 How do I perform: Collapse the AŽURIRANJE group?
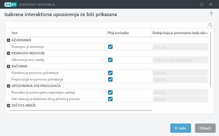8,40
